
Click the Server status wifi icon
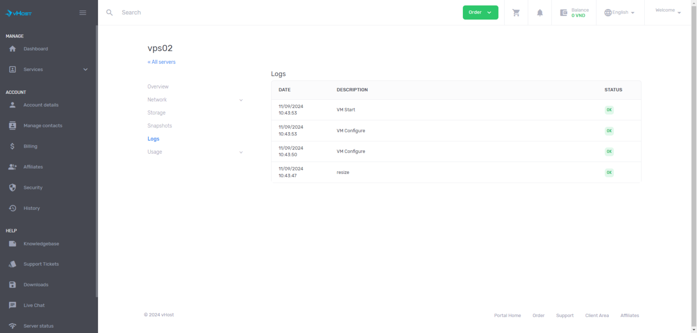click(13, 326)
